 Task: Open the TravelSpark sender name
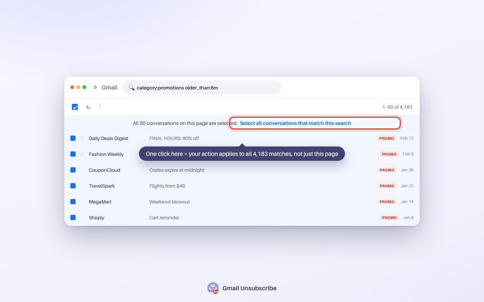click(x=102, y=186)
